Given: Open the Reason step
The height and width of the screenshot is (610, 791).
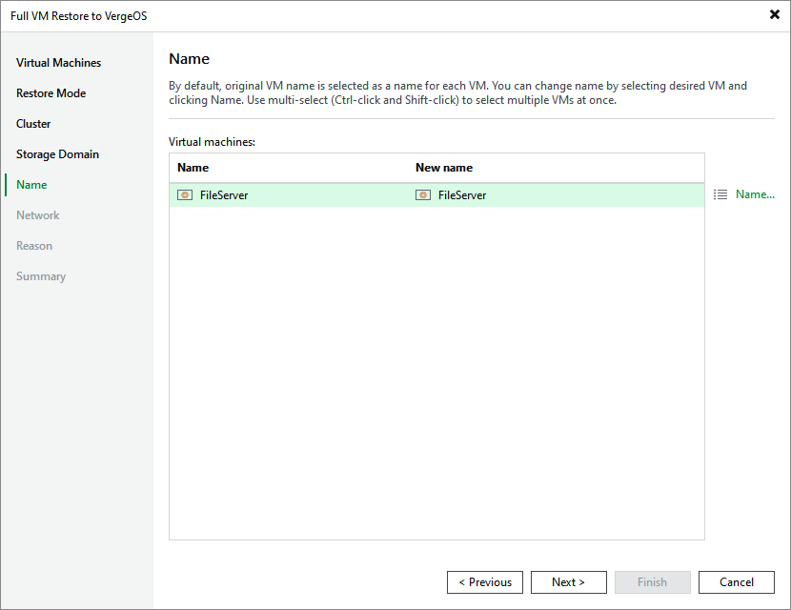Looking at the screenshot, I should 34,246.
